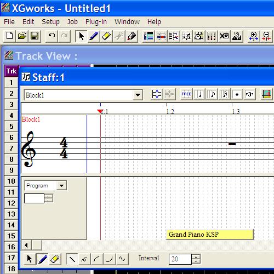Toggle eighth note quantize
The height and width of the screenshot is (274, 274).
tap(212, 94)
